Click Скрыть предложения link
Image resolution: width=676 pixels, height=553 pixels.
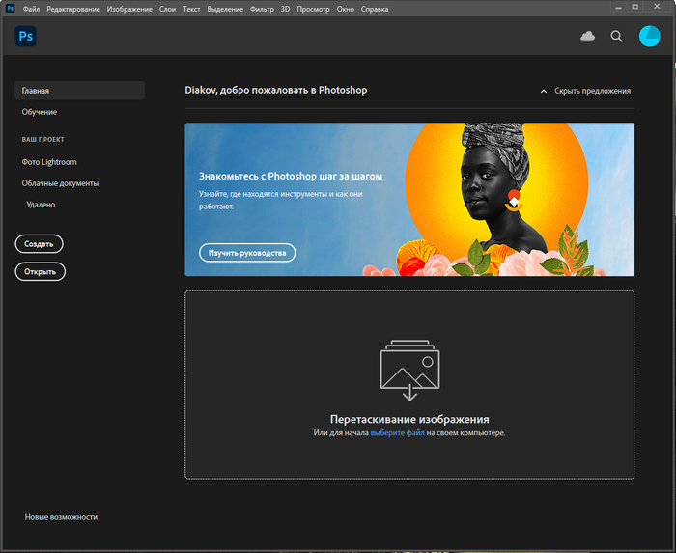592,91
